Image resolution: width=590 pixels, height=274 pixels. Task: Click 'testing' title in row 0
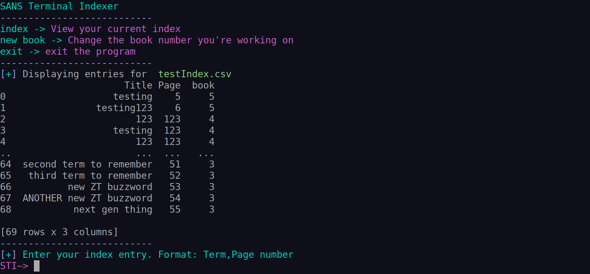(133, 97)
